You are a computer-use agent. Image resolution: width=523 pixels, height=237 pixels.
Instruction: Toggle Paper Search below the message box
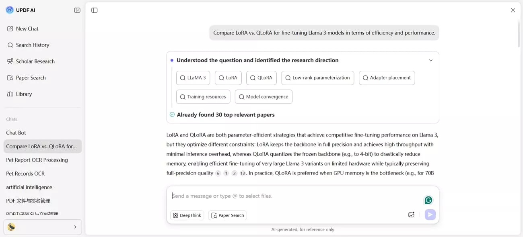pos(227,215)
